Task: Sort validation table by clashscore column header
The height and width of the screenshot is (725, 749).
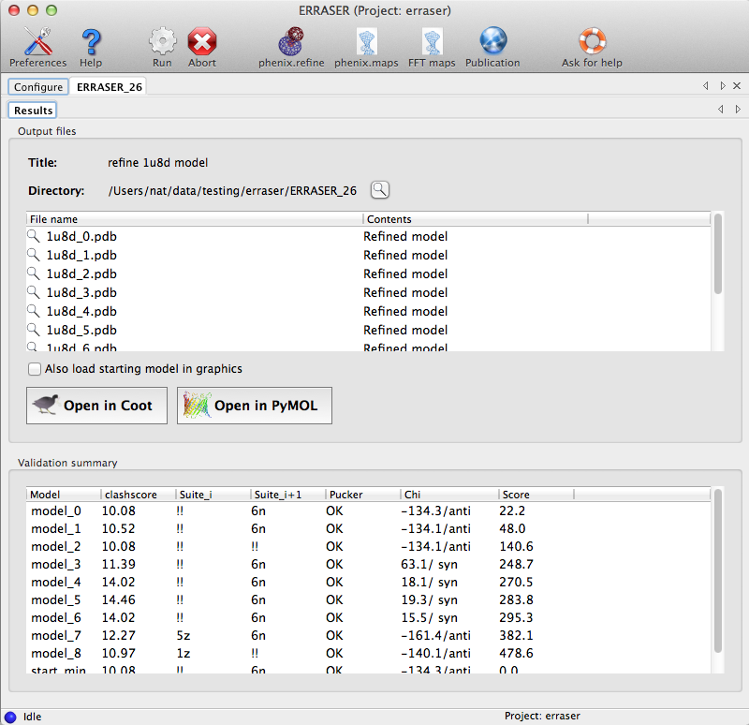Action: tap(139, 495)
